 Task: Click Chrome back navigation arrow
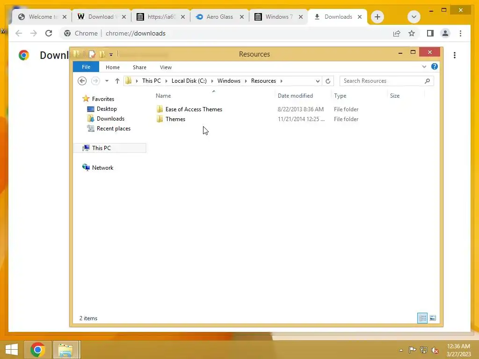[x=19, y=33]
